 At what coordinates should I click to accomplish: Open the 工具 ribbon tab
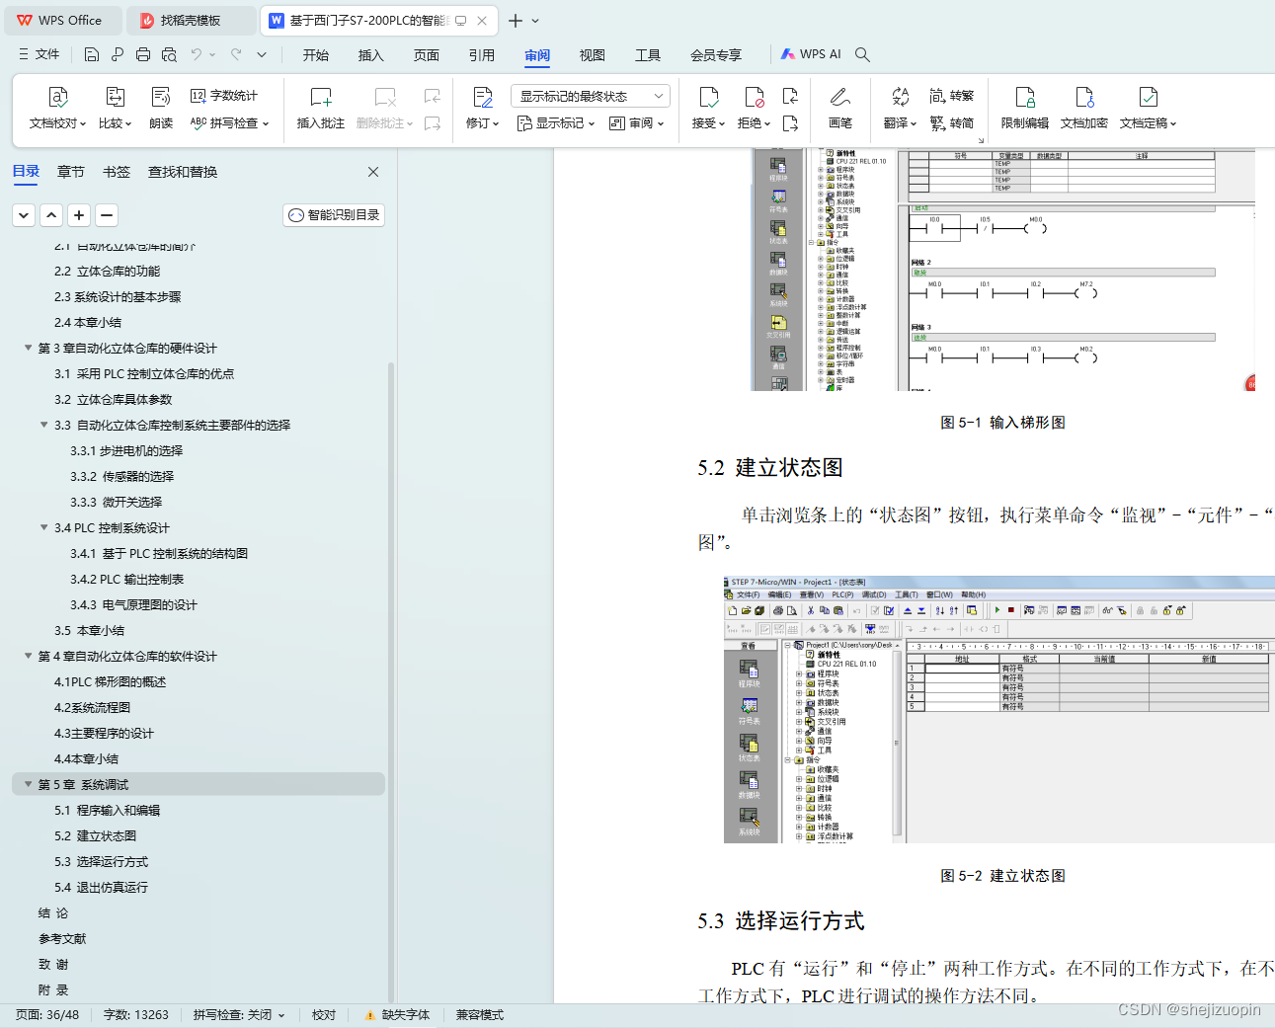pos(647,55)
